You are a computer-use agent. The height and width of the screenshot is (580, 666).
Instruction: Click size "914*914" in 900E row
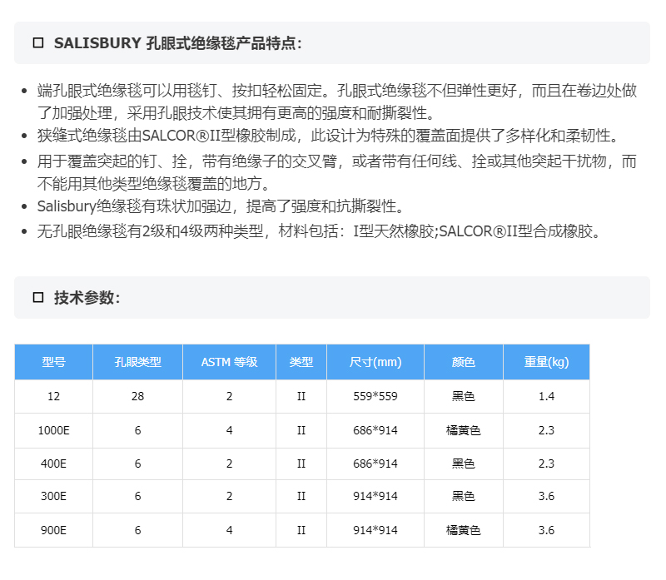(375, 530)
